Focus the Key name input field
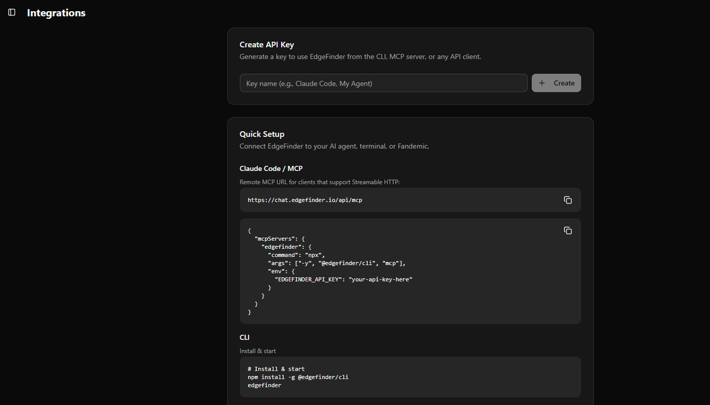 383,83
